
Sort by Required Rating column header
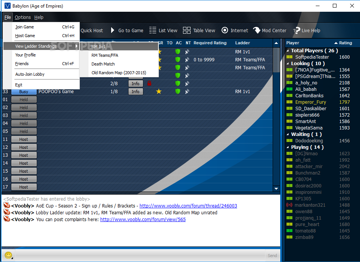click(x=210, y=43)
